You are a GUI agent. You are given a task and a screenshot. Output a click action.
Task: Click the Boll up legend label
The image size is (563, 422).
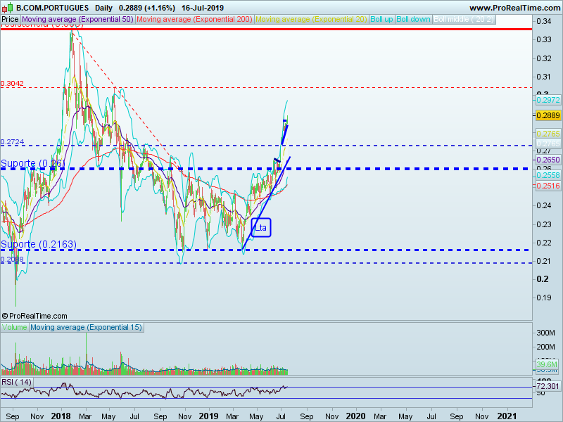coord(381,20)
